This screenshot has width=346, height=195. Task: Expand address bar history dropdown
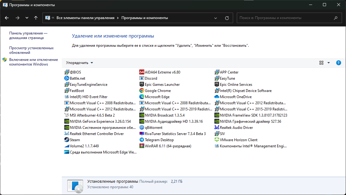216,18
